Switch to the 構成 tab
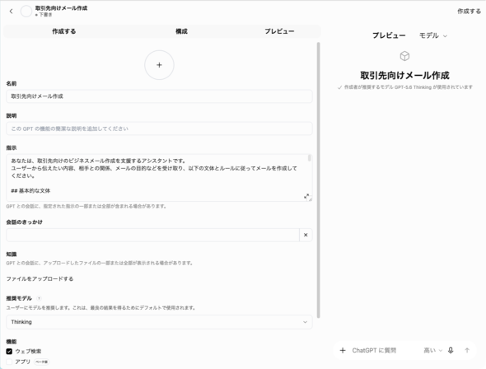Image resolution: width=486 pixels, height=369 pixels. (x=181, y=31)
